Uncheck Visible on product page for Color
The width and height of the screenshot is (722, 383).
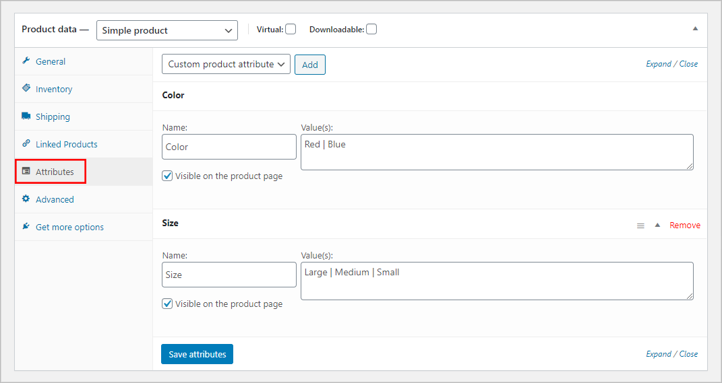tap(168, 176)
